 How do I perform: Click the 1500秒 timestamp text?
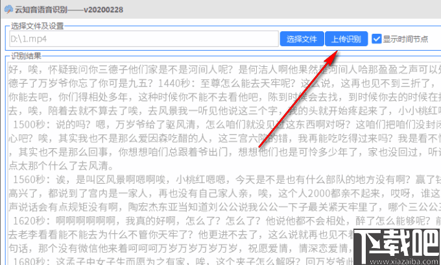[29, 125]
